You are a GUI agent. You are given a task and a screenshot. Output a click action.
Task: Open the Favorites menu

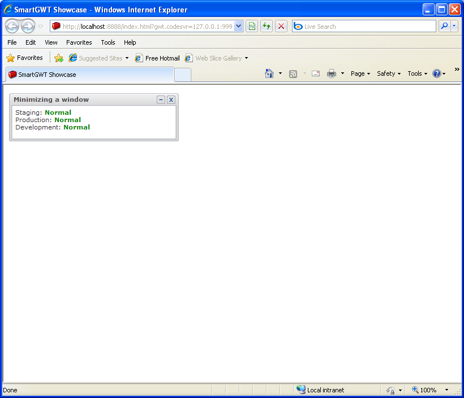[79, 42]
